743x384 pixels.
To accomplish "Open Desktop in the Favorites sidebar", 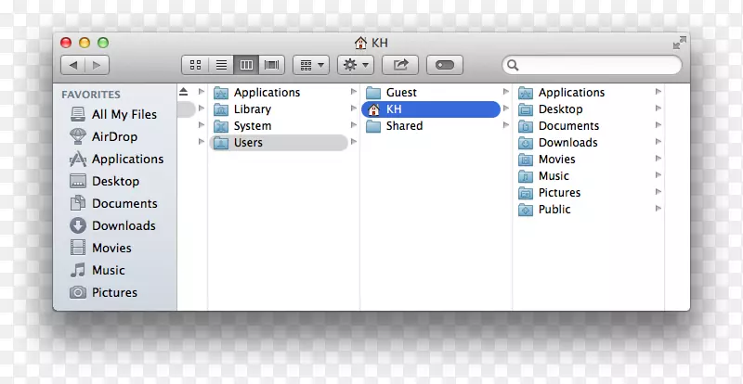I will coord(104,182).
